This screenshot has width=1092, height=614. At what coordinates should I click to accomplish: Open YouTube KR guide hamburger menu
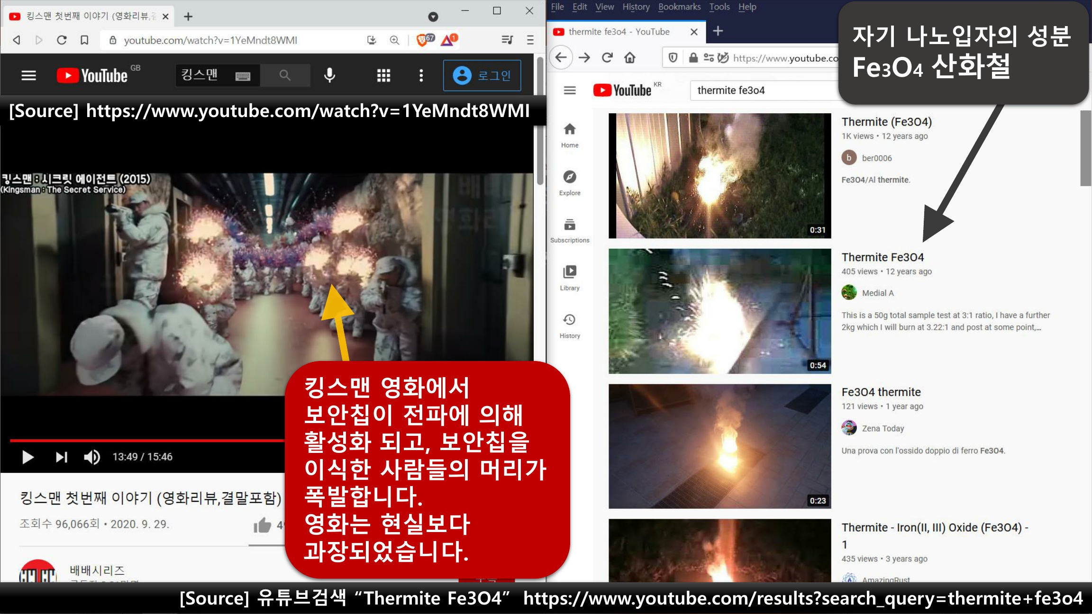point(570,90)
